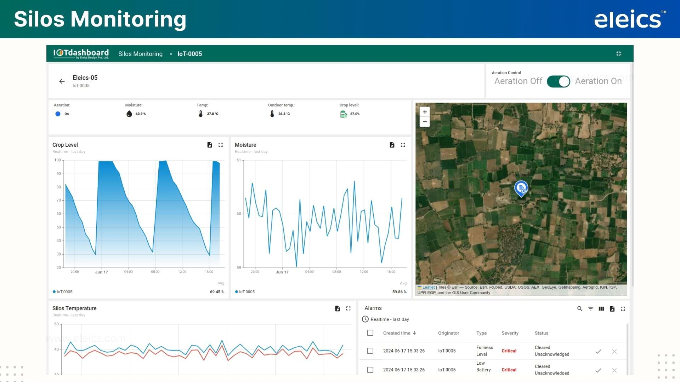680x382 pixels.
Task: Export Silos Temperature widget data
Action: coord(338,309)
